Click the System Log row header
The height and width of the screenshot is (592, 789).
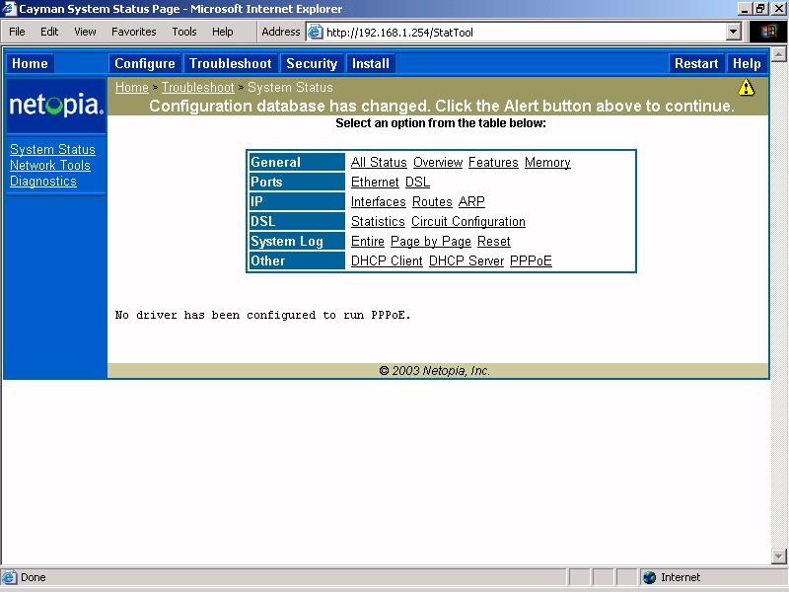tap(297, 242)
